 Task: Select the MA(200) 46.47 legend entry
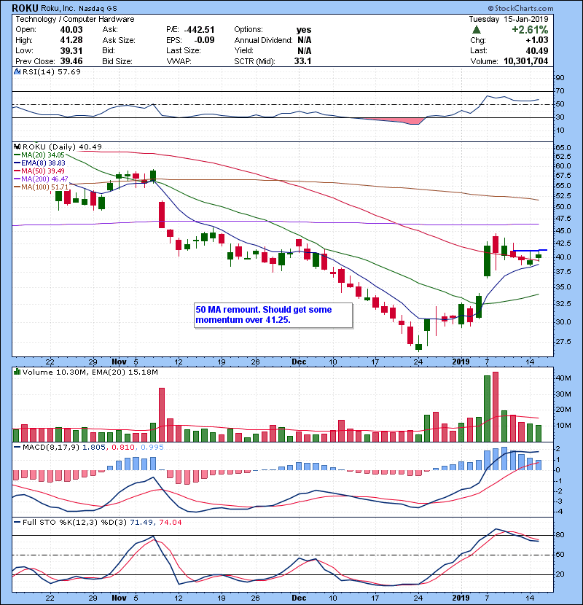41,179
